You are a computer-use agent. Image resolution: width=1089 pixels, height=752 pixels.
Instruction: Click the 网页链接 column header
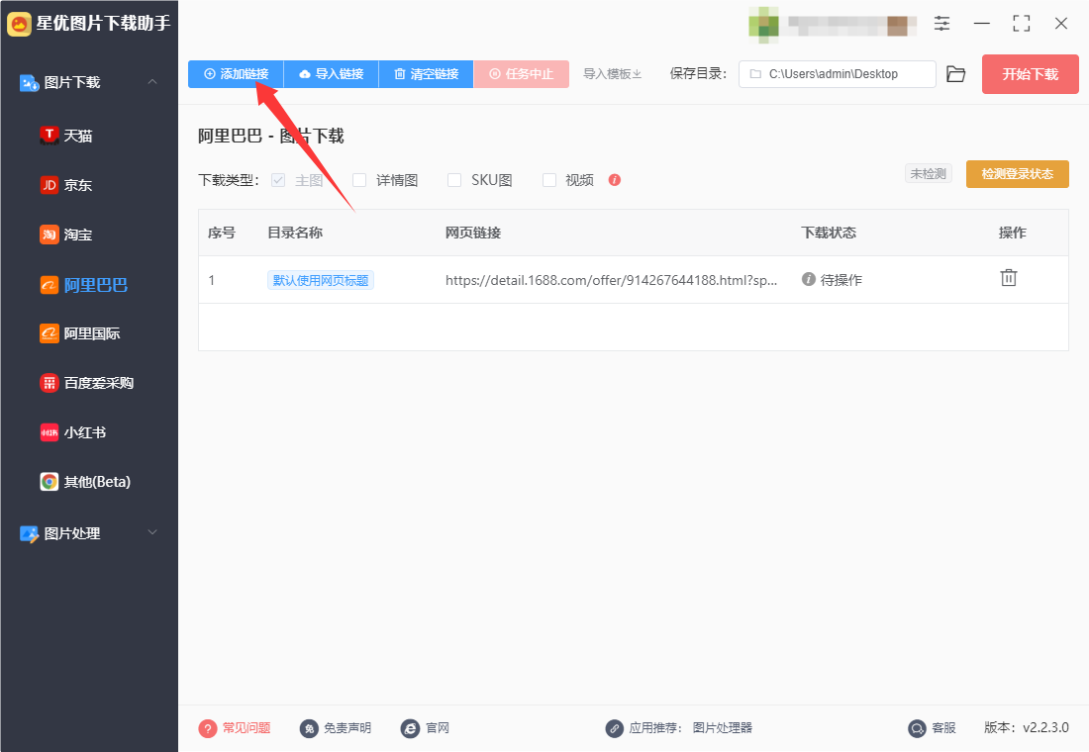[473, 233]
